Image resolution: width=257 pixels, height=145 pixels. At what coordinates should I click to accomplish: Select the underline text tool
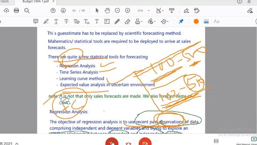click(x=56, y=21)
